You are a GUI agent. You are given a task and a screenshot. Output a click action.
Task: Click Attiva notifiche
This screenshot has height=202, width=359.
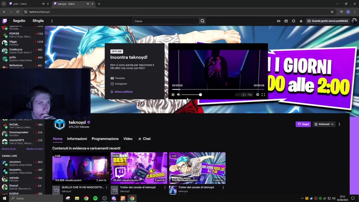[x=121, y=92]
